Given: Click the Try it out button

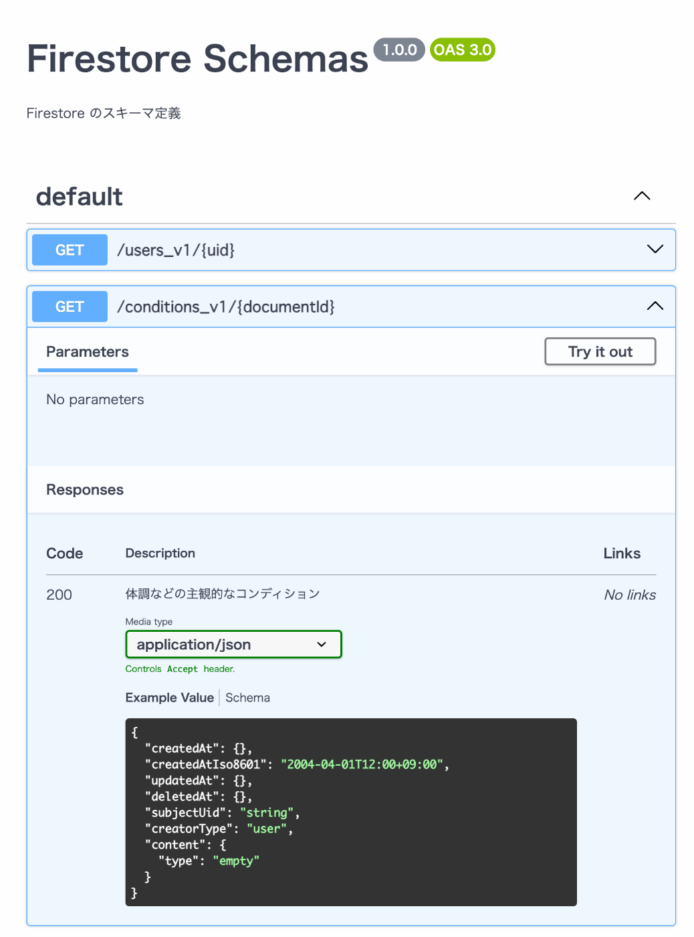Looking at the screenshot, I should click(600, 351).
